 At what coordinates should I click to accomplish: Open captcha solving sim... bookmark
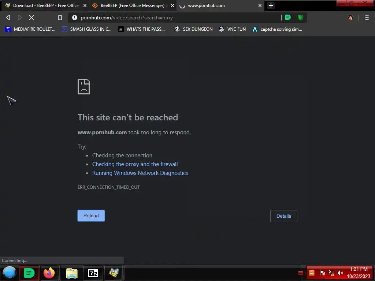(x=277, y=29)
